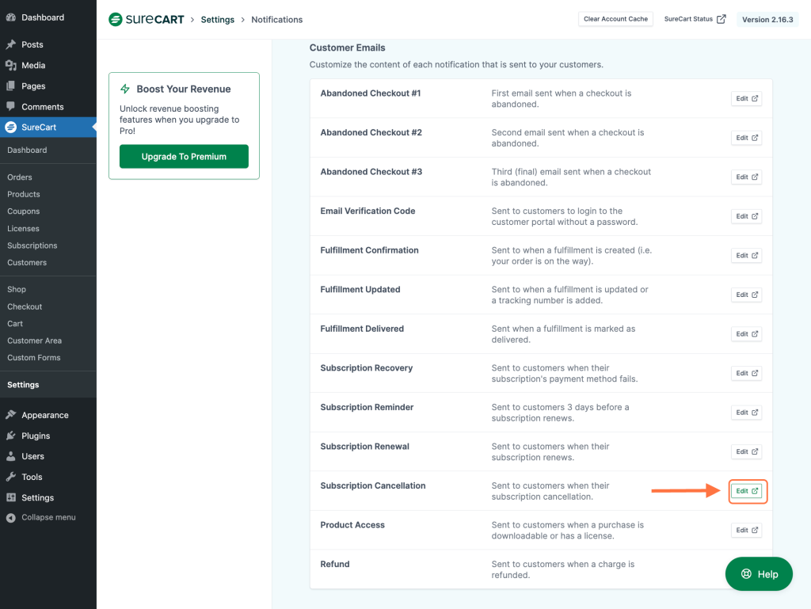Viewport: 811px width, 609px height.
Task: Click the Notifications breadcrumb link
Action: pyautogui.click(x=276, y=20)
